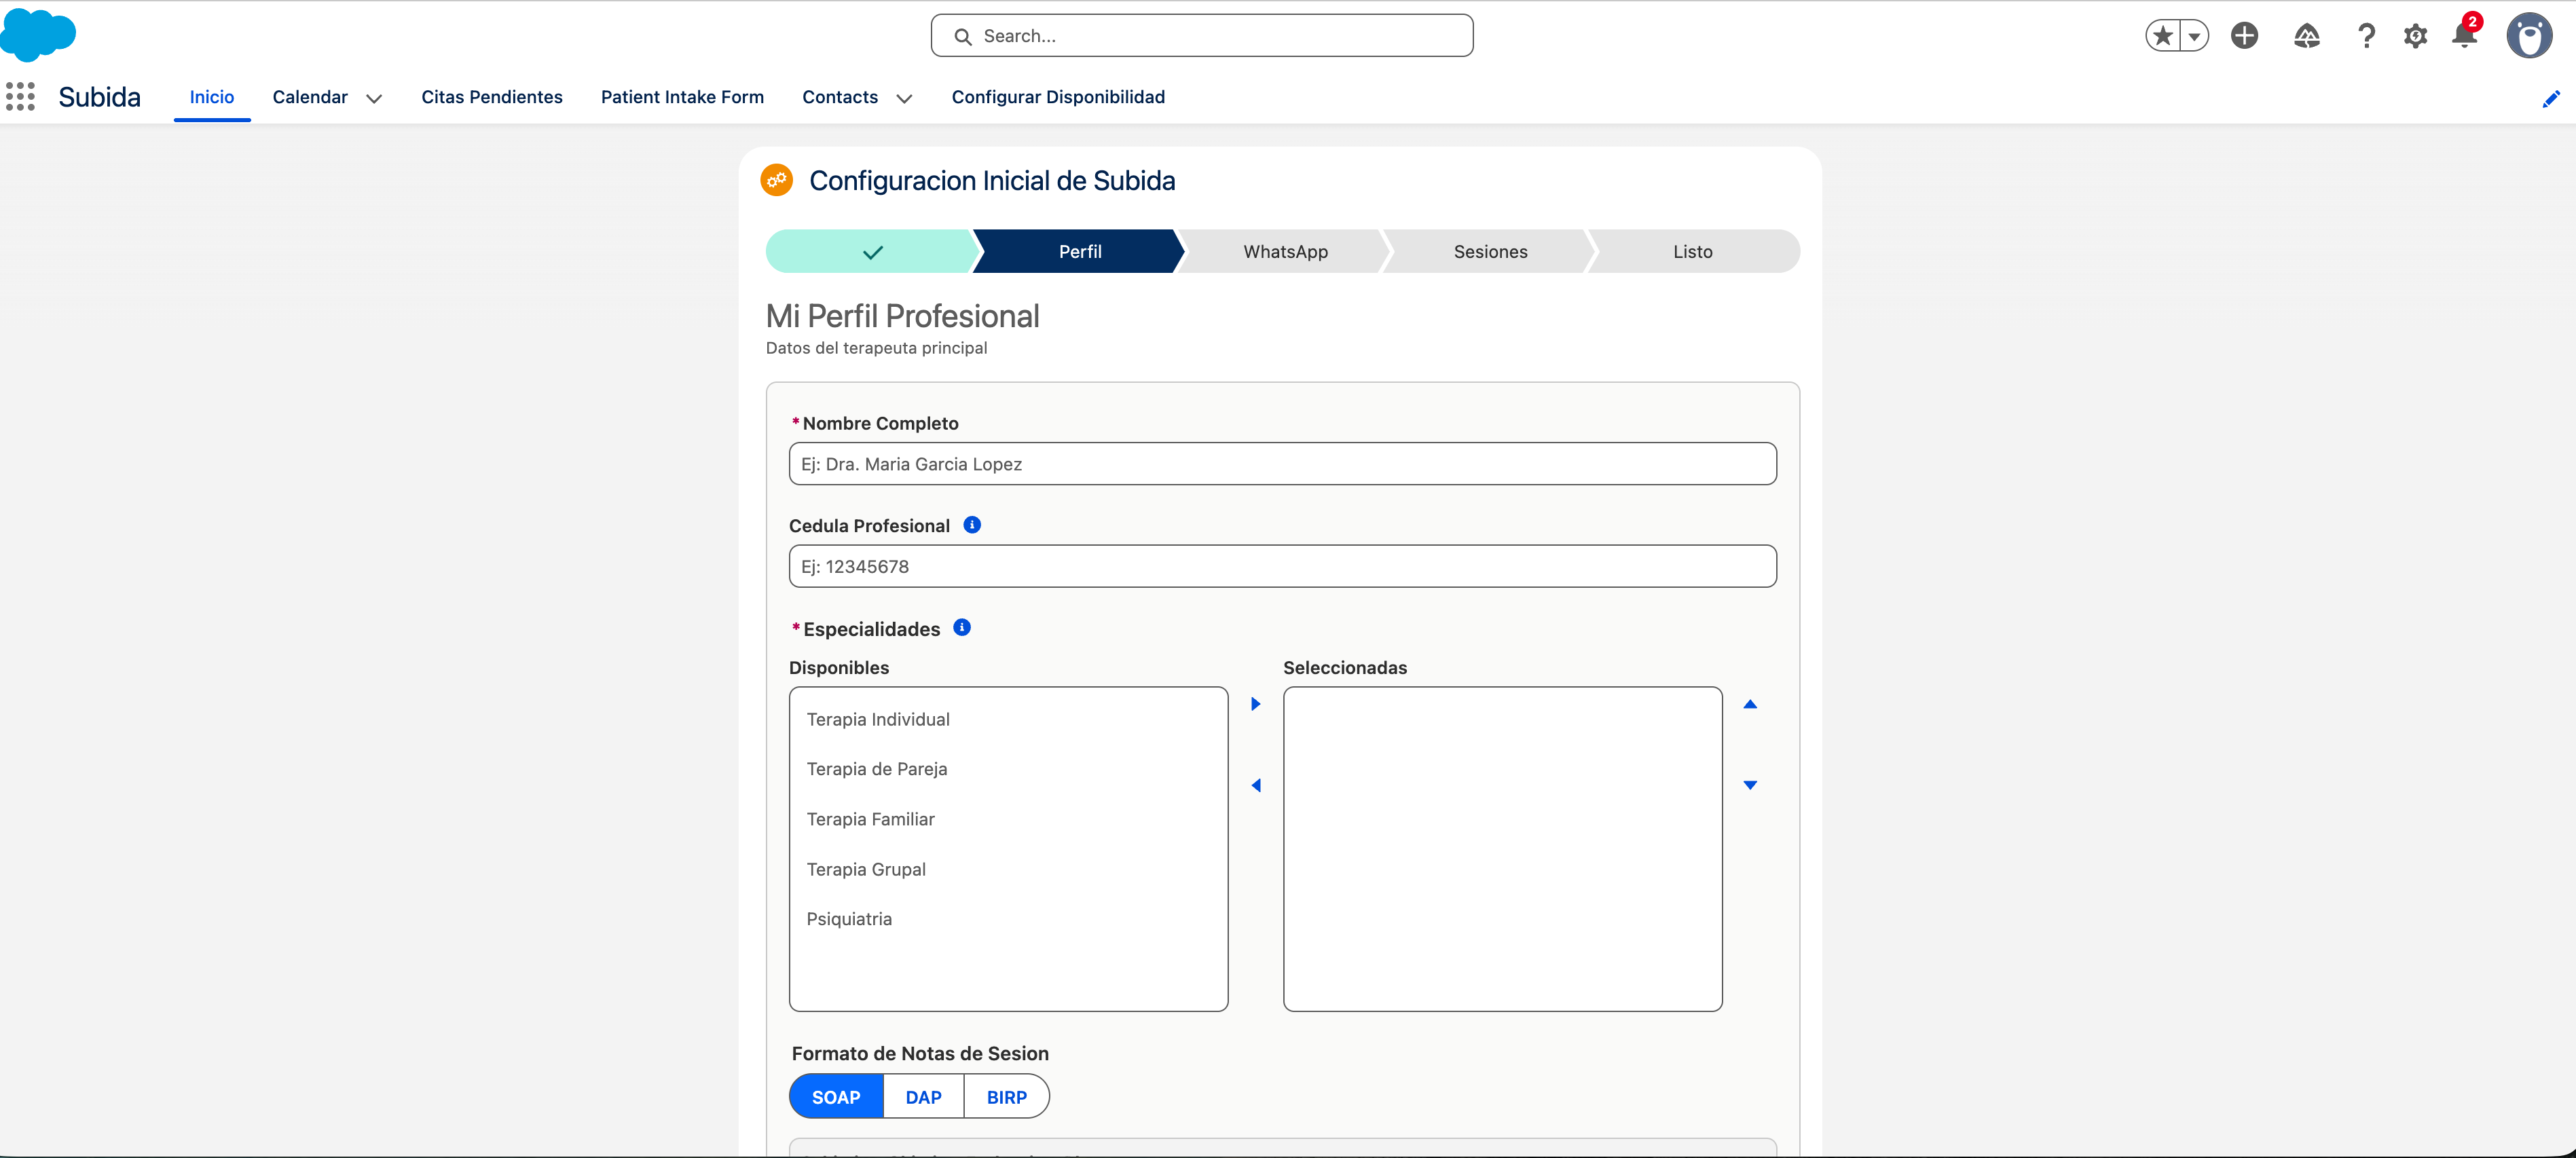Open the Citas Pendientes tab

click(492, 97)
